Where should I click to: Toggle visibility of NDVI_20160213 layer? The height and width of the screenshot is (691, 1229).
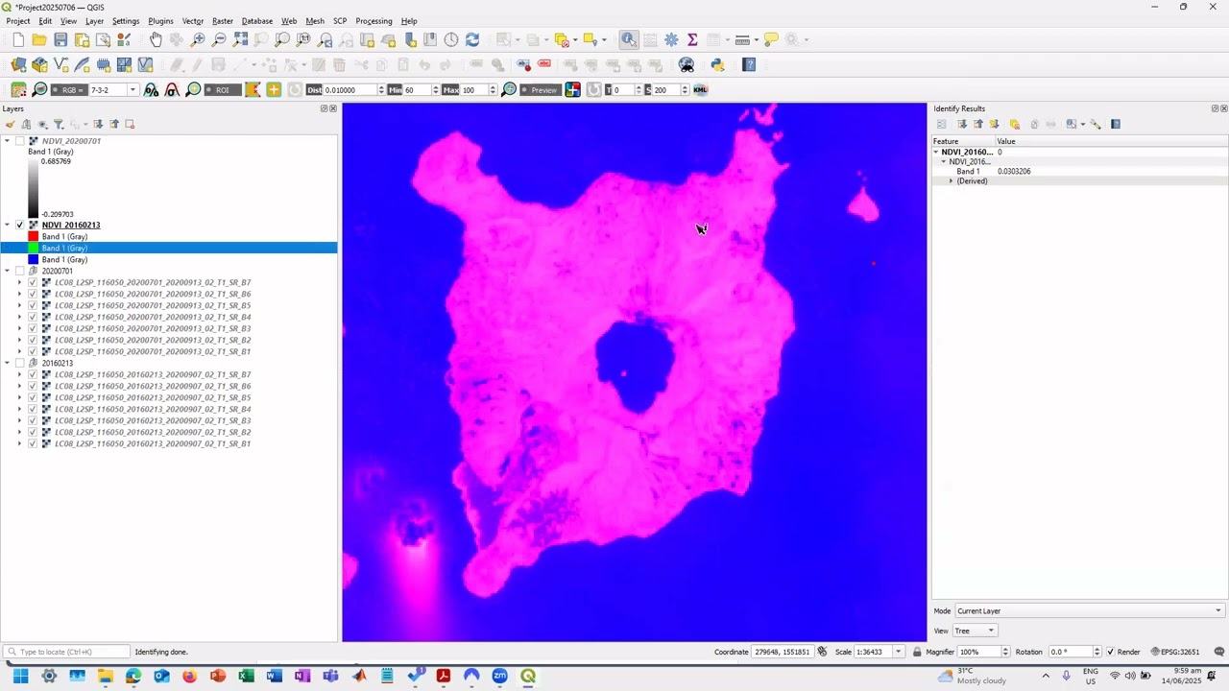[20, 225]
